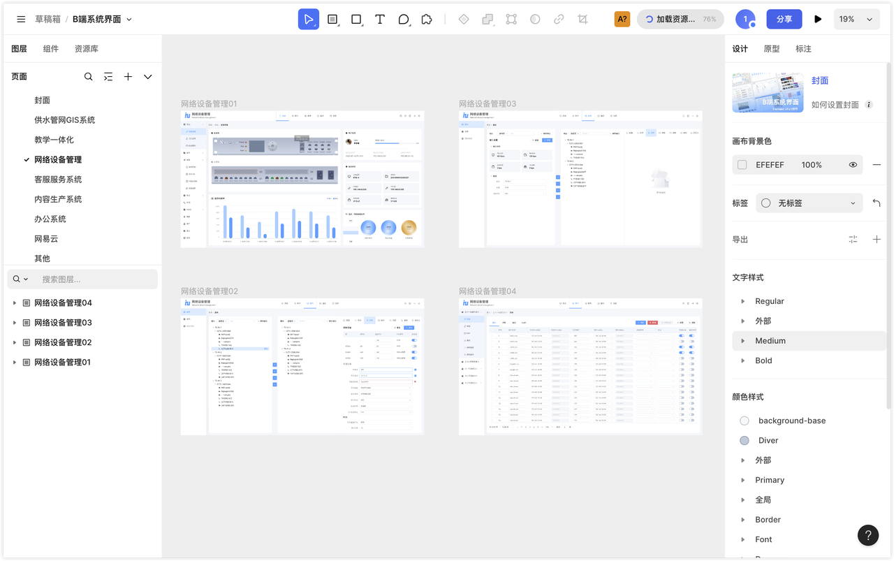Click the mask half-circle icon
This screenshot has height=561, width=894.
[x=535, y=20]
